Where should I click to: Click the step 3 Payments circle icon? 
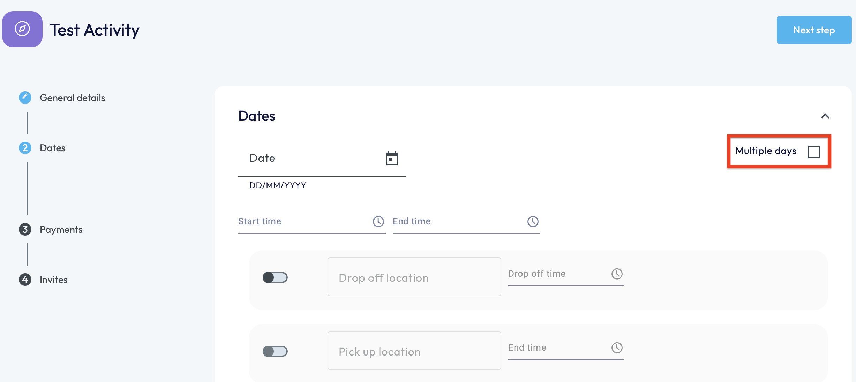pyautogui.click(x=25, y=229)
